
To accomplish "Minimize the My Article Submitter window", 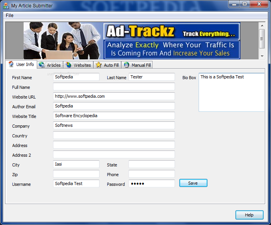I will click(x=234, y=4).
